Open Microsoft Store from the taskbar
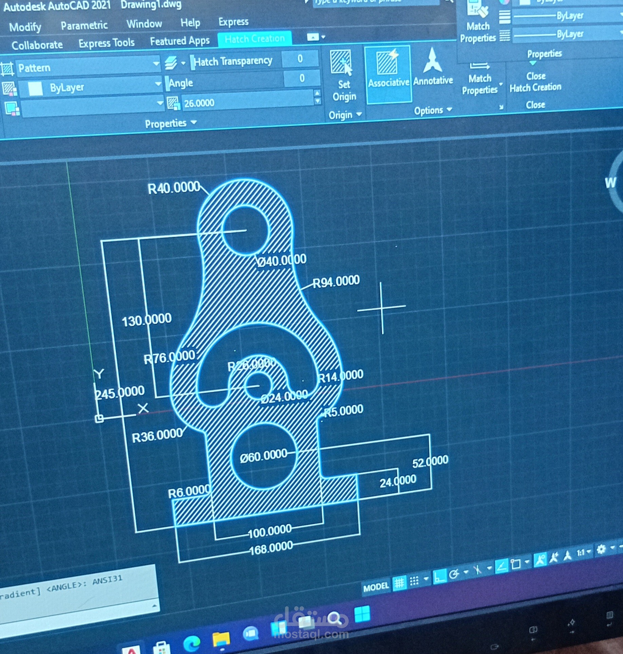Screen dimensions: 623x654 pos(161,647)
